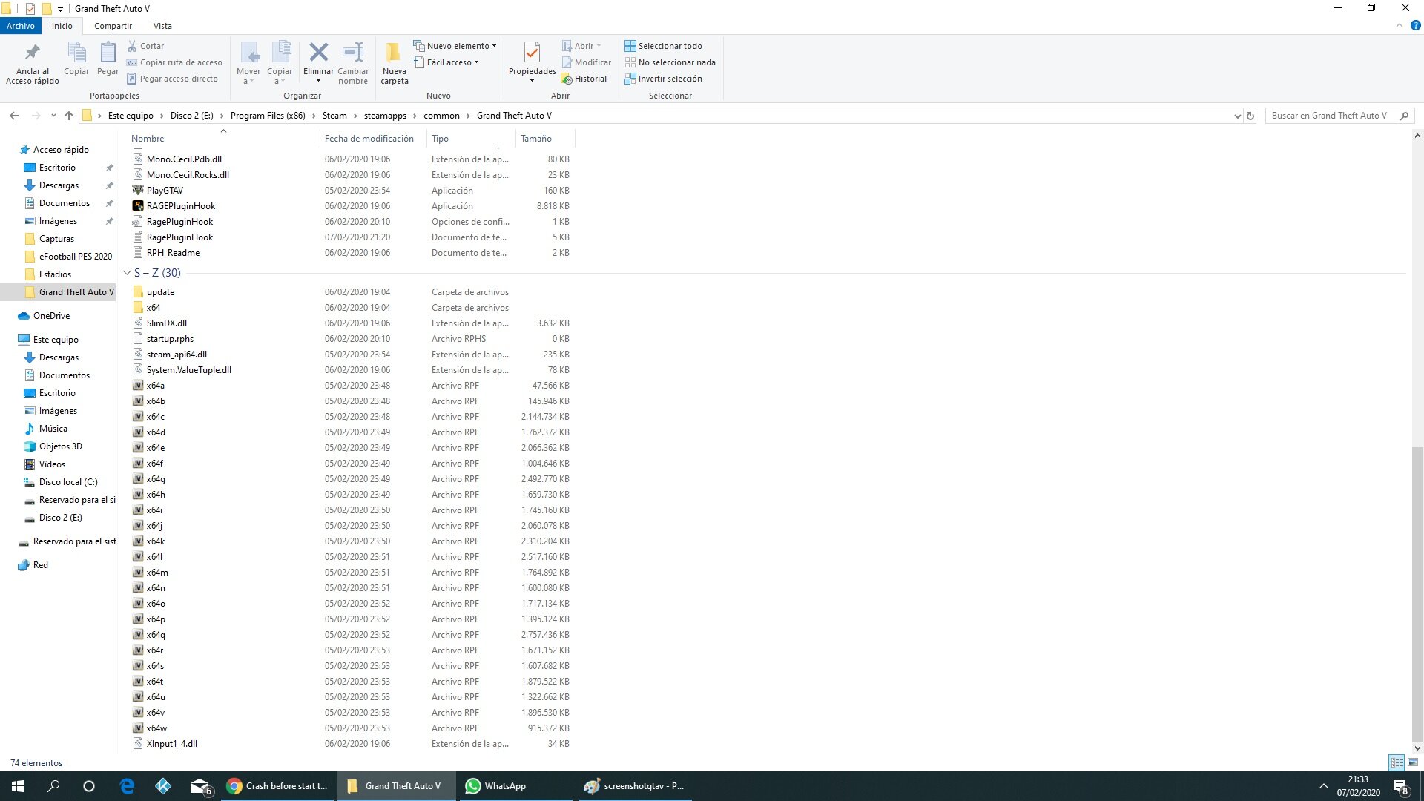Viewport: 1424px width, 801px height.
Task: Click the Seleccionar todo icon
Action: 630,46
